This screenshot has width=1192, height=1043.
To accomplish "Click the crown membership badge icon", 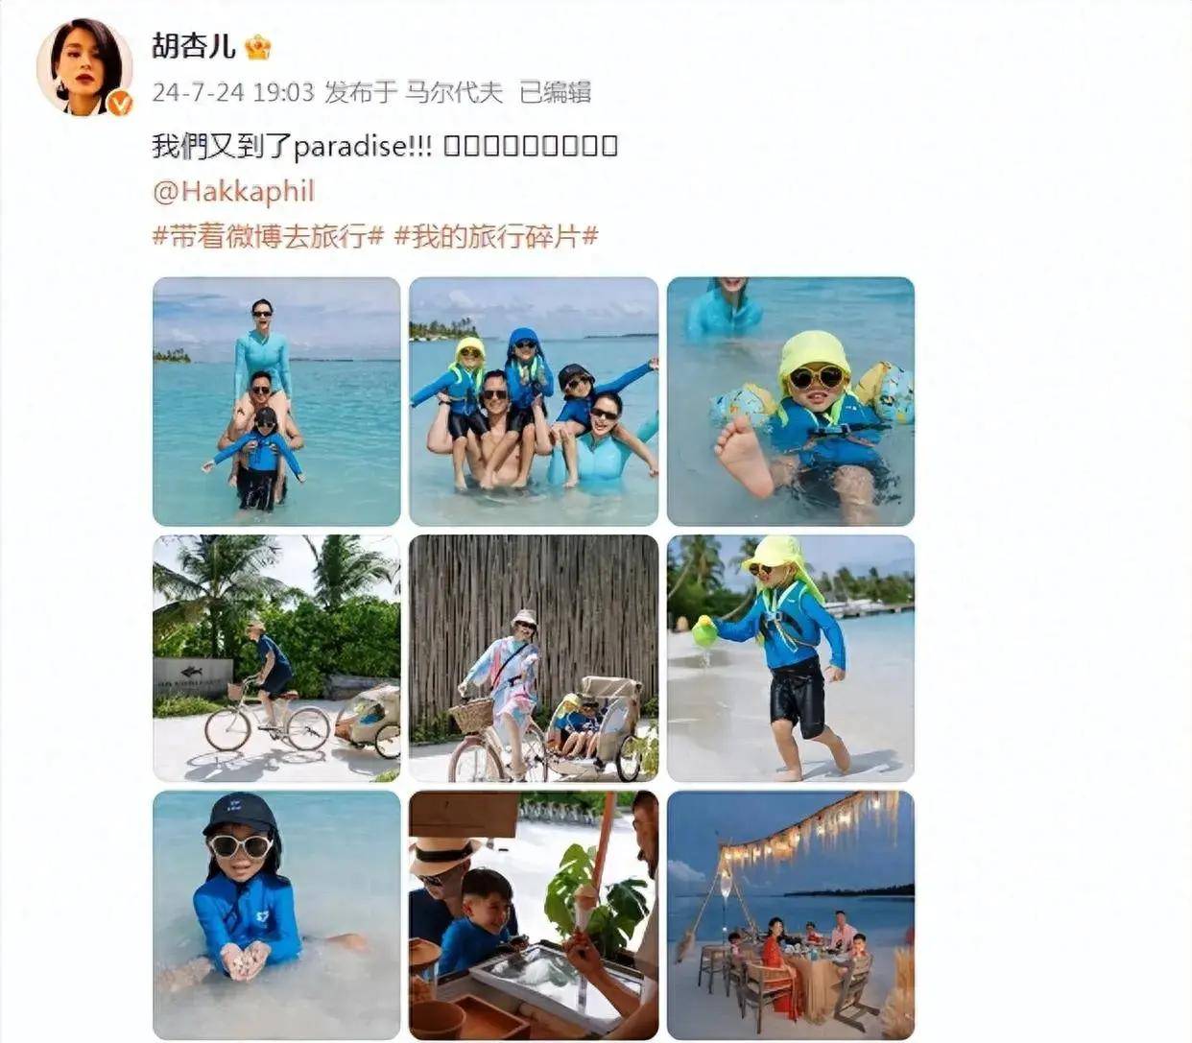I will (257, 47).
